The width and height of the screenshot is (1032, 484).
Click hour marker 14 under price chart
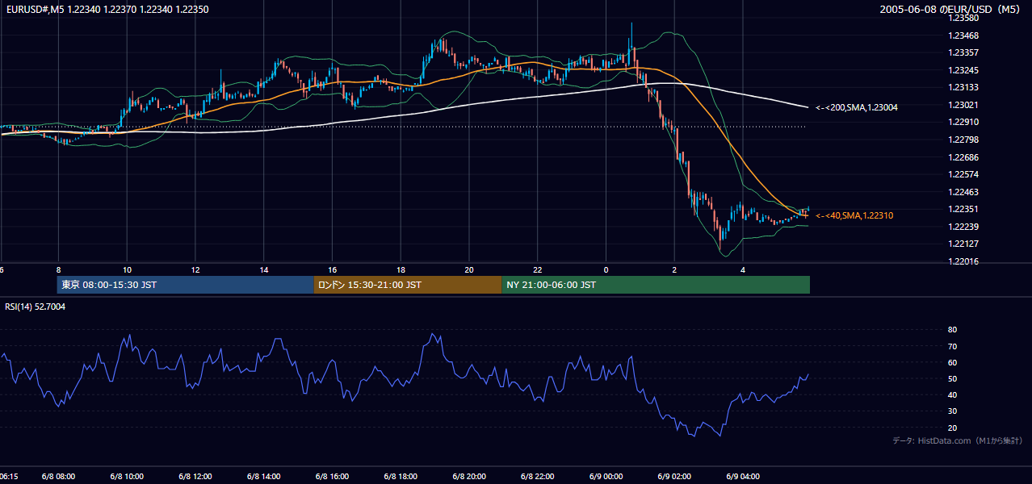coord(263,269)
